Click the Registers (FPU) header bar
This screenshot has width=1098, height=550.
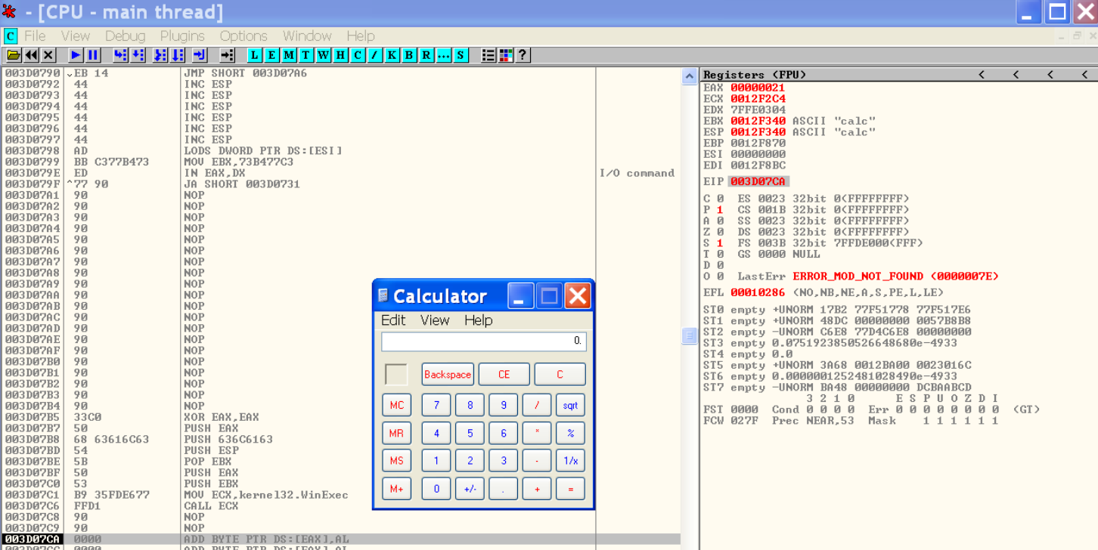[x=898, y=74]
